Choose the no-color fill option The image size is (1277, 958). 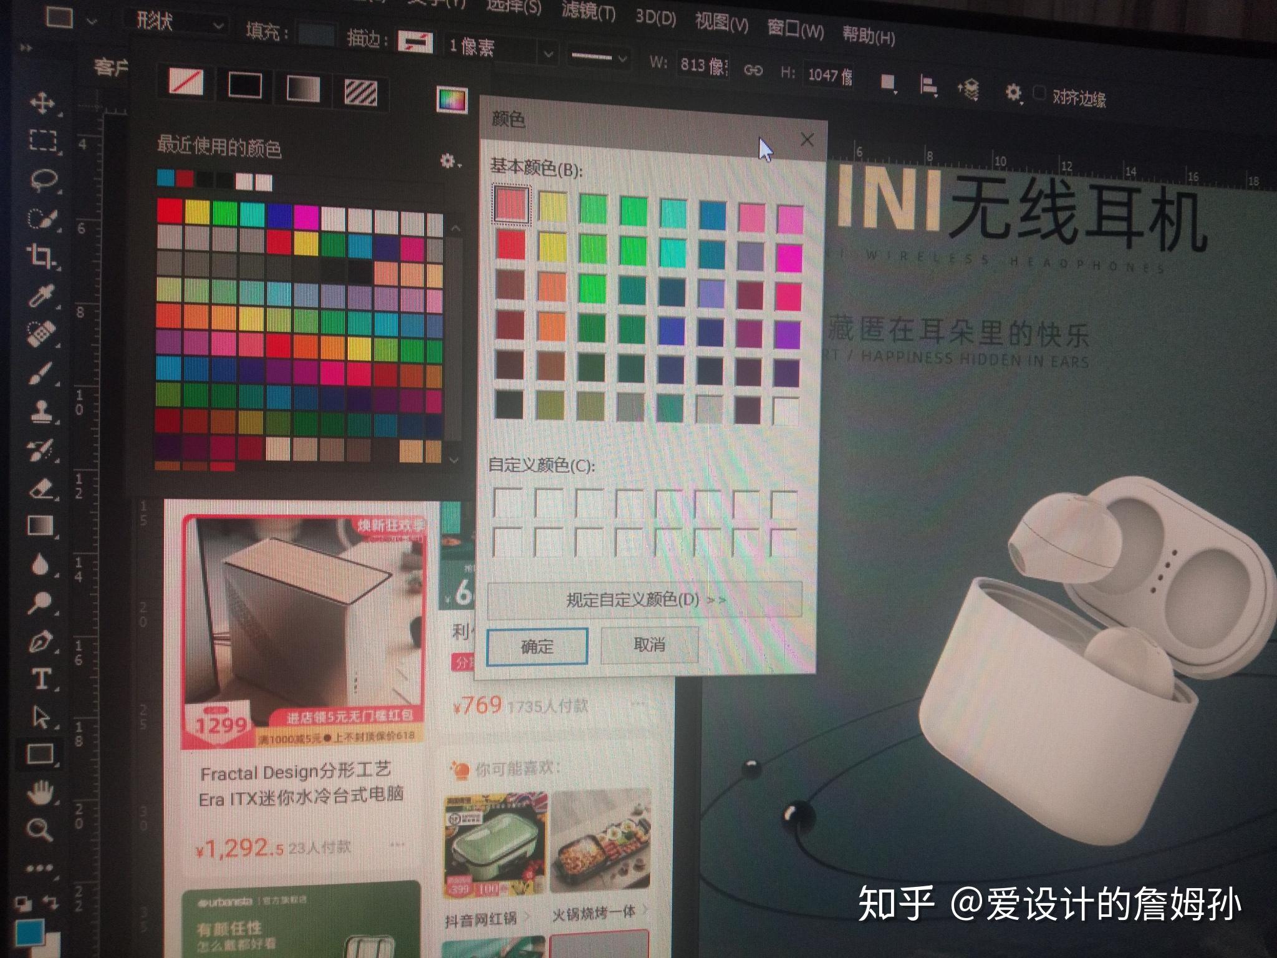tap(186, 82)
